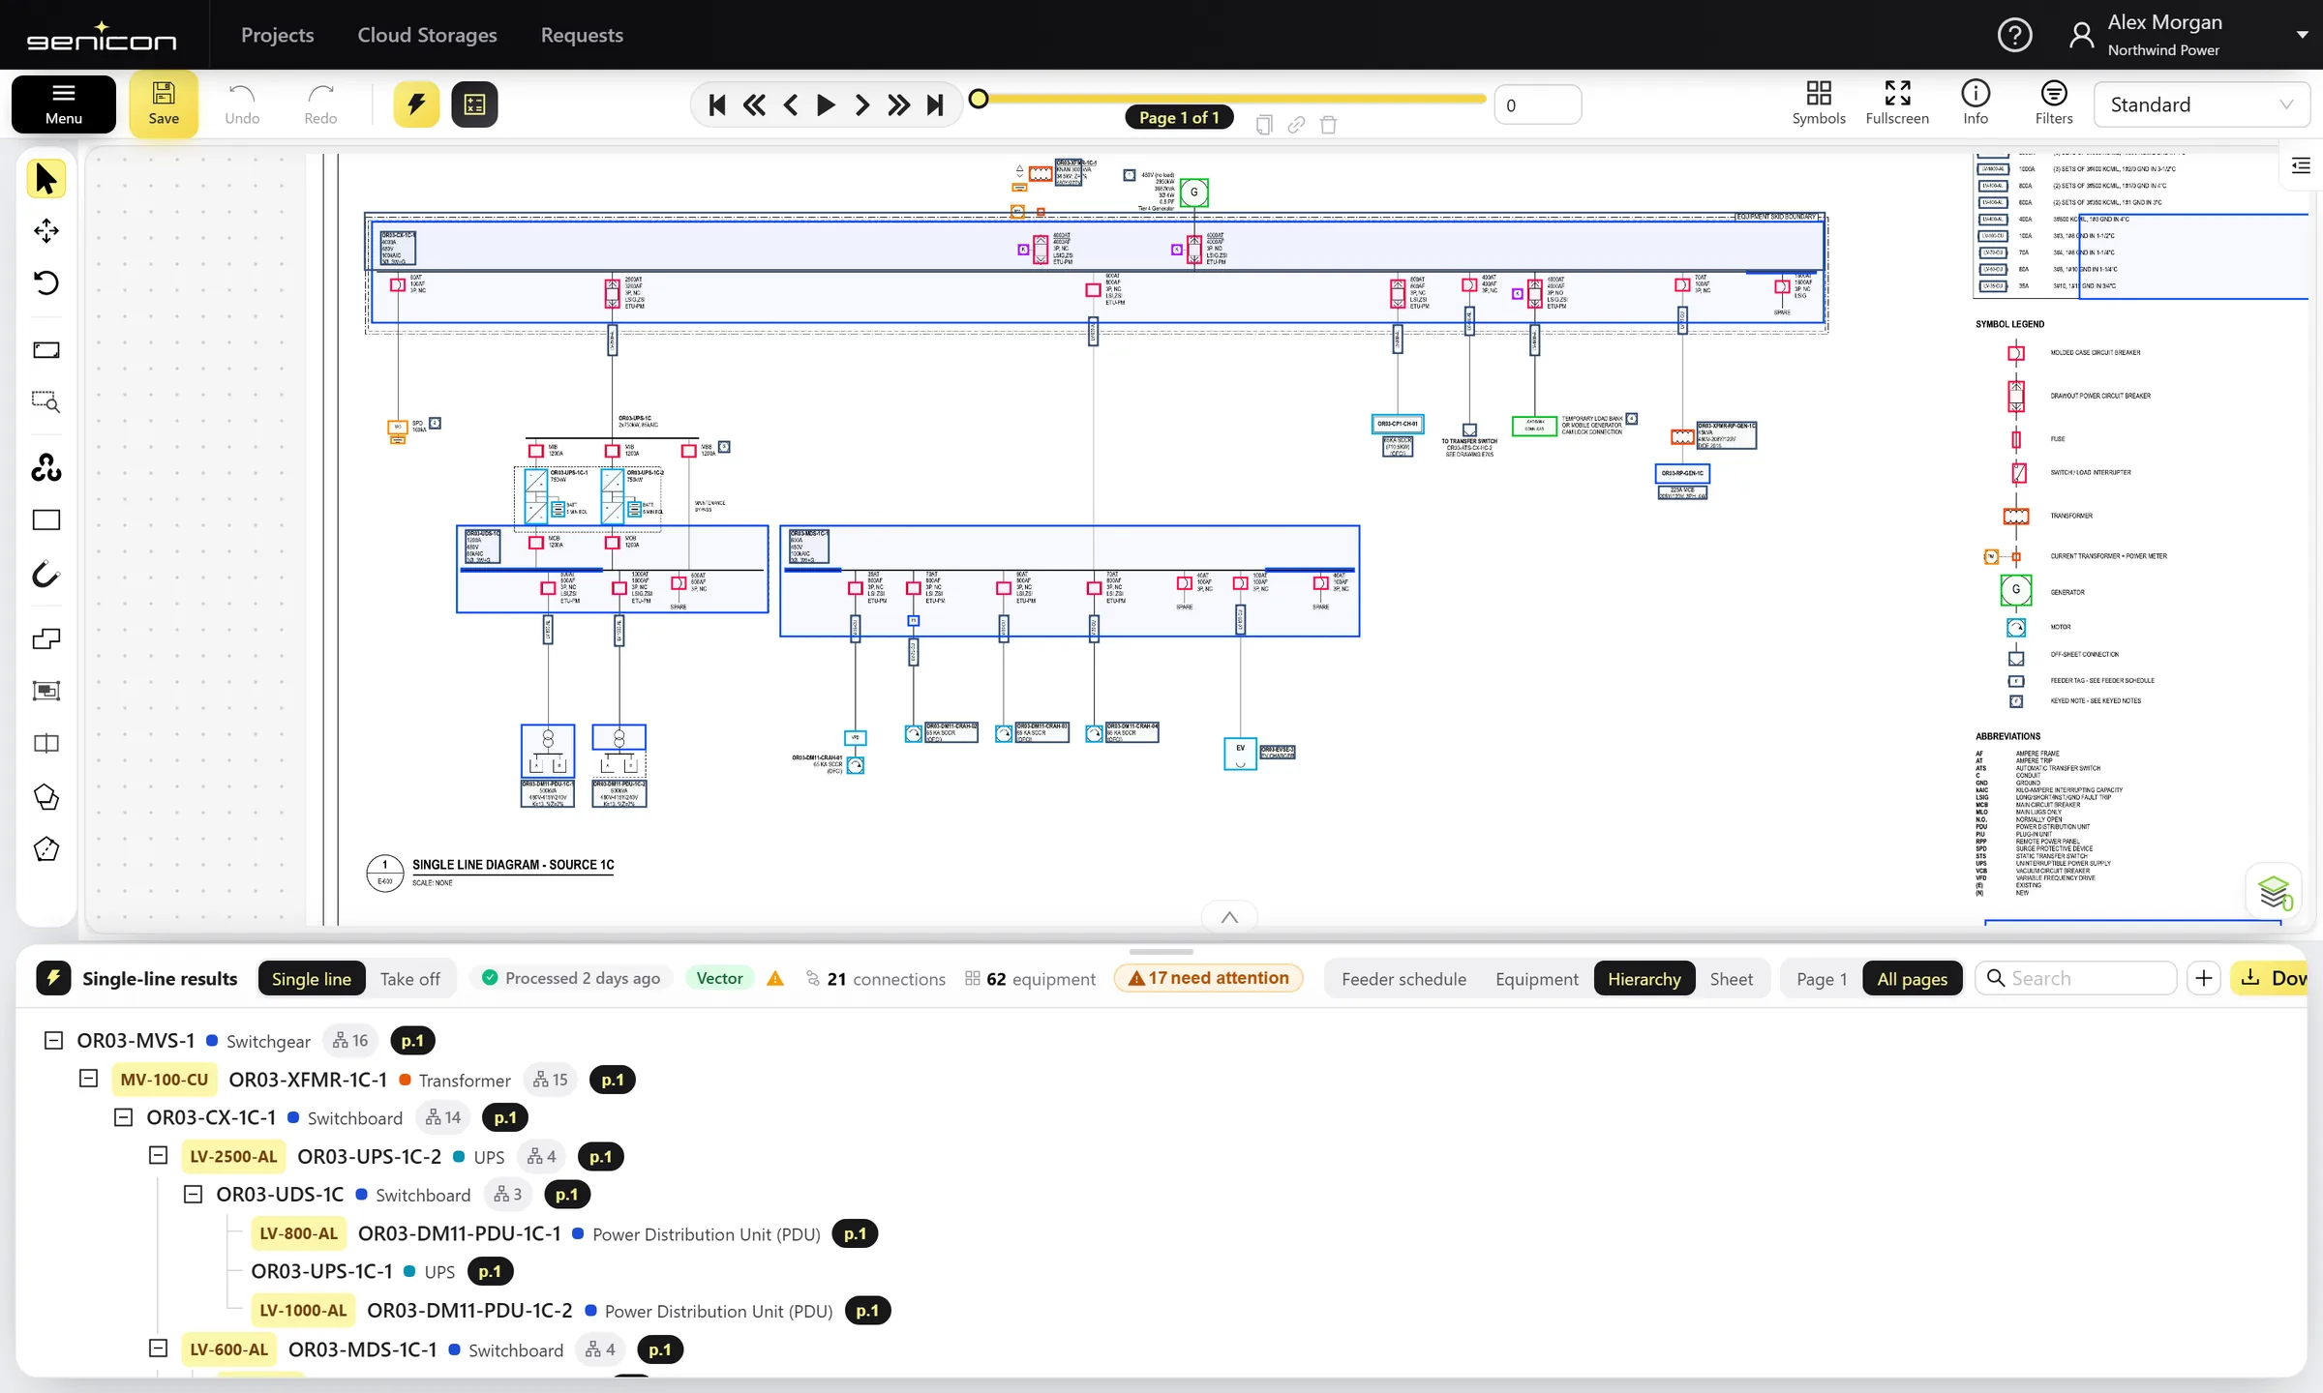Image resolution: width=2323 pixels, height=1393 pixels.
Task: Open Cloud Storages
Action: coord(427,35)
